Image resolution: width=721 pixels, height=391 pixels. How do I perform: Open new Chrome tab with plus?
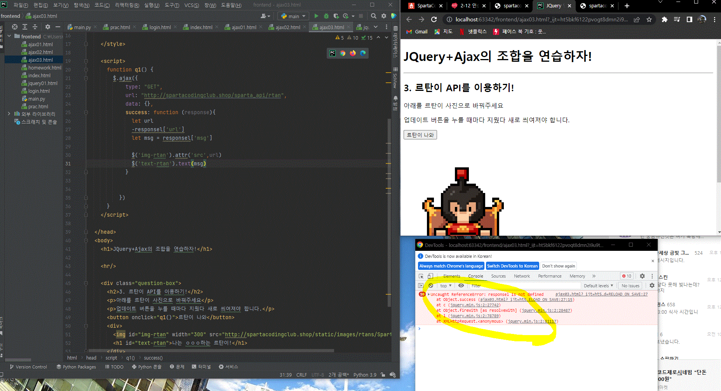[627, 6]
